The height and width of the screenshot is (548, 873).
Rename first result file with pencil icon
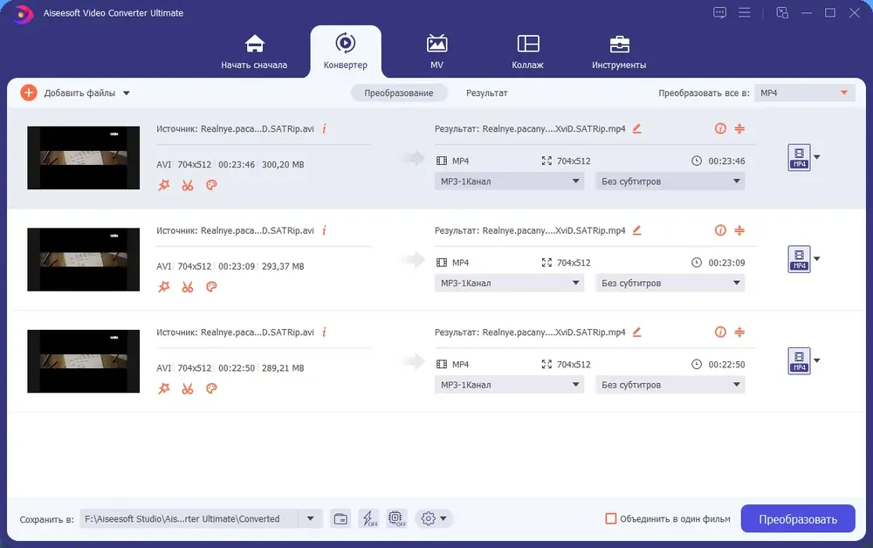click(x=637, y=128)
